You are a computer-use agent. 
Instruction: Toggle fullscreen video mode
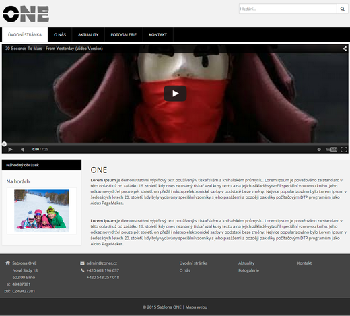pos(344,150)
